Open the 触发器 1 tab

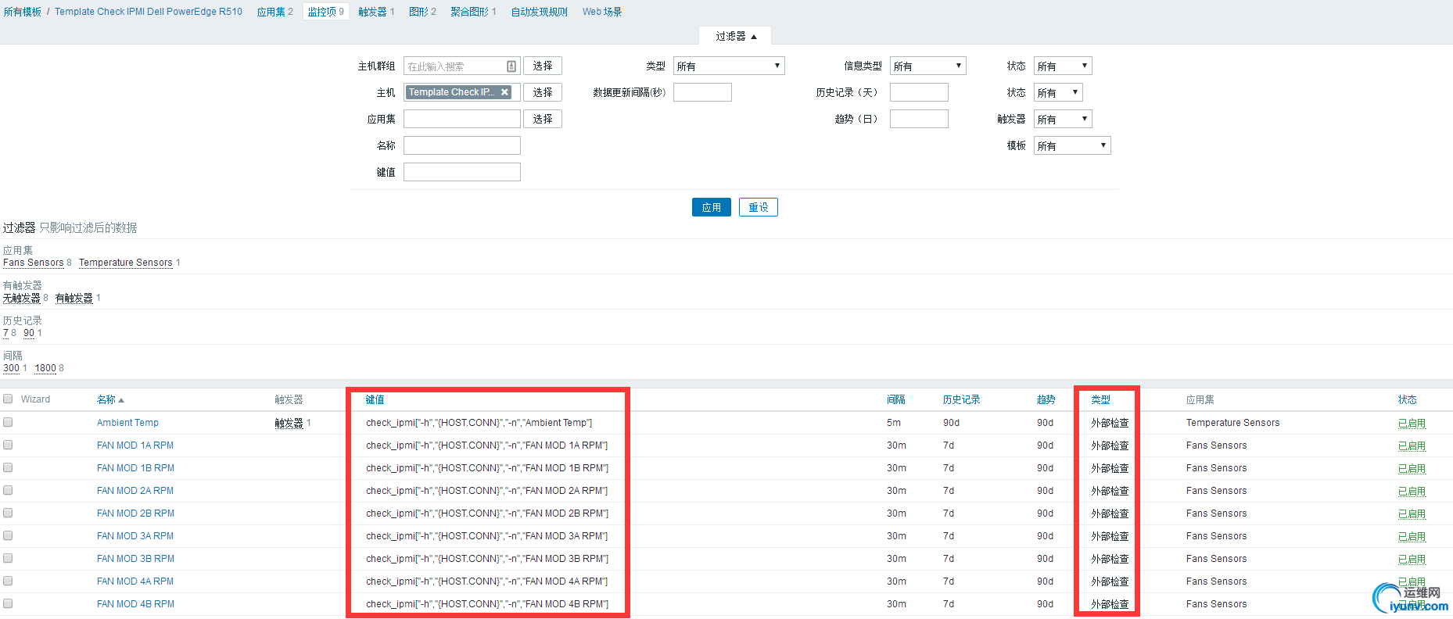376,12
